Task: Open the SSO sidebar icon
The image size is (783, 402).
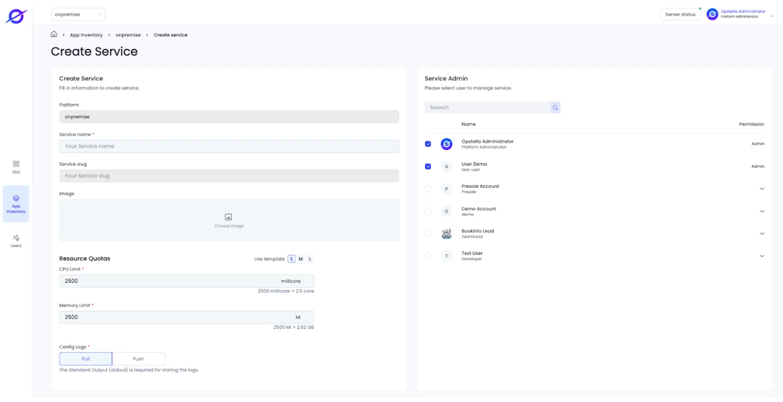Action: [16, 167]
